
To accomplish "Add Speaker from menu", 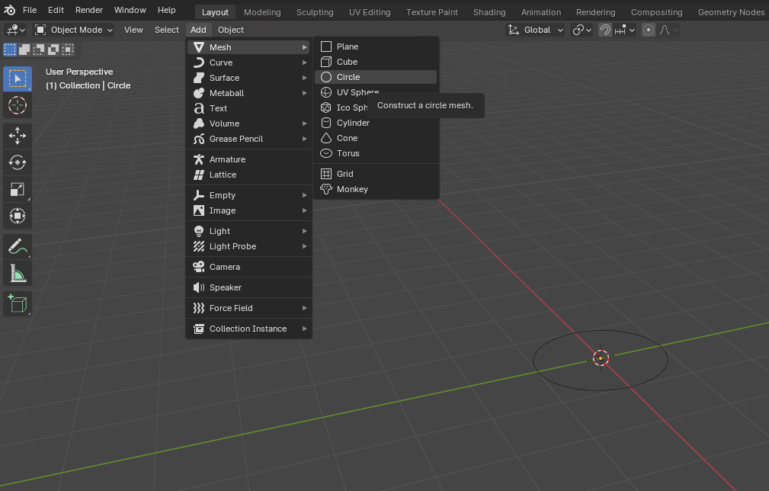I will pyautogui.click(x=248, y=287).
